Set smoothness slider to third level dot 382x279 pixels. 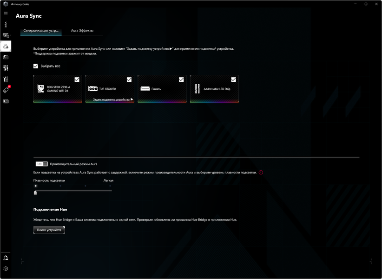click(x=85, y=186)
